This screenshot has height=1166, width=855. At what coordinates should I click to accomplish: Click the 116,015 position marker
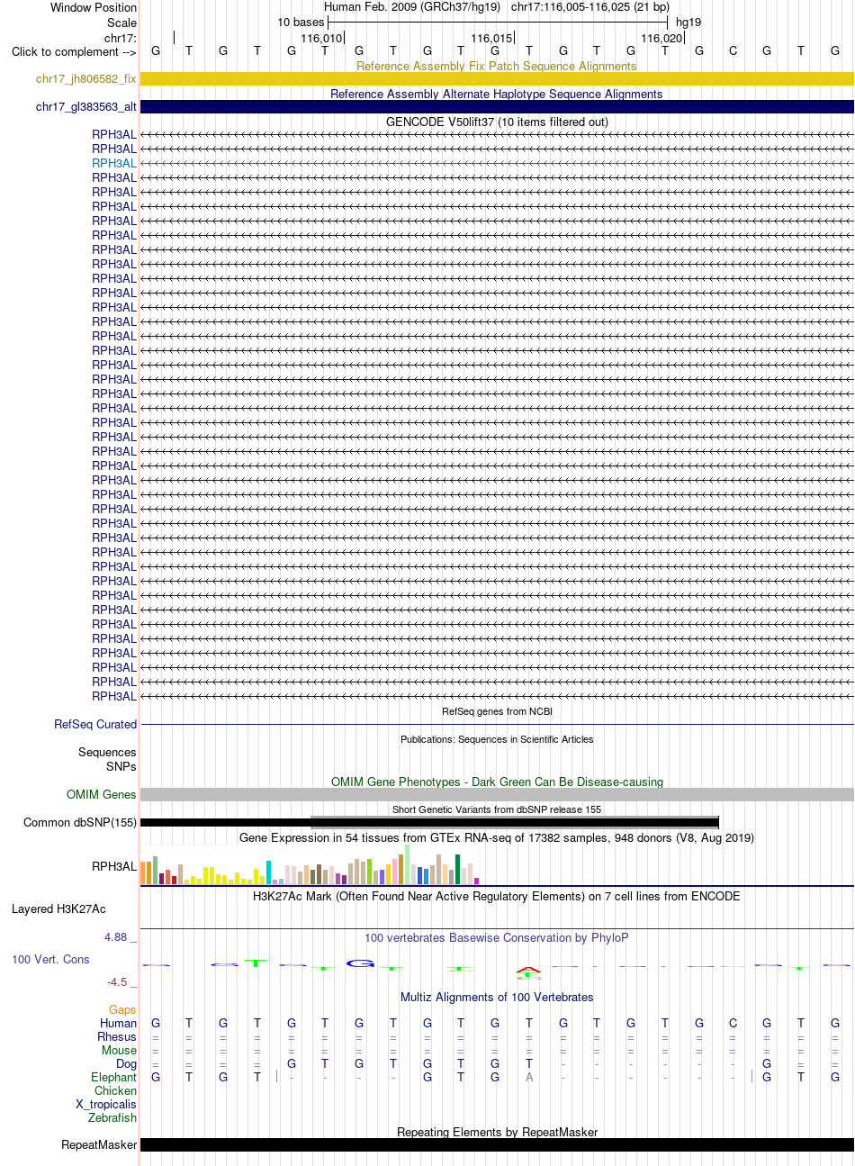(492, 38)
